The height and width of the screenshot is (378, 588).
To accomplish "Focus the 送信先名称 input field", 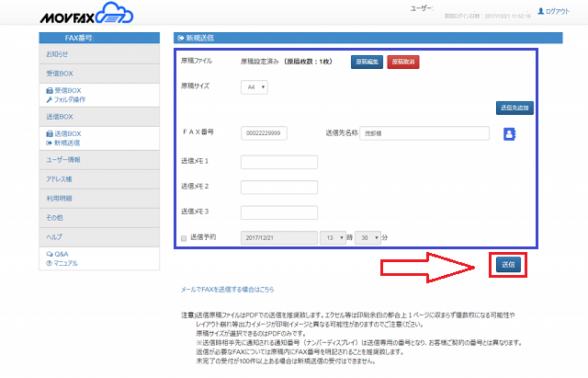I will [x=424, y=133].
